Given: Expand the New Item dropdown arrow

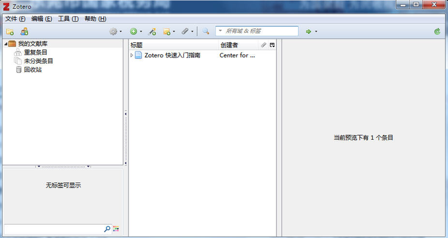Looking at the screenshot, I should coord(141,32).
